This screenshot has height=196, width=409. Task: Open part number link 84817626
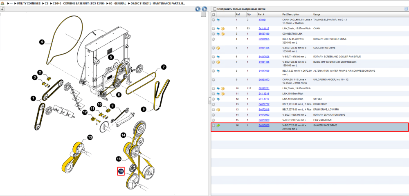click(x=264, y=57)
